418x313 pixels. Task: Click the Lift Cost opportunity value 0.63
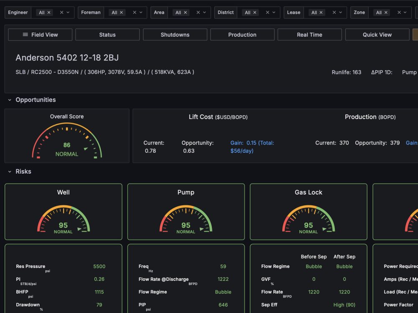[189, 151]
